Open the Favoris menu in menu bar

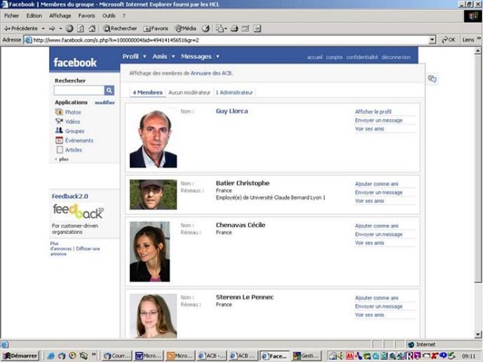pos(86,15)
